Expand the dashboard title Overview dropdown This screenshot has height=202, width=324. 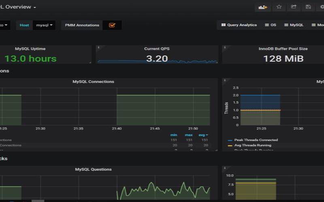[x=18, y=7]
